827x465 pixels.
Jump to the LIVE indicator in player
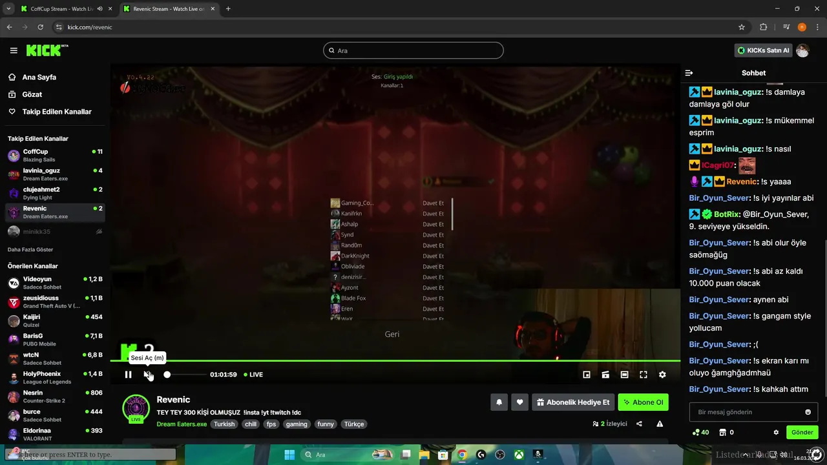pyautogui.click(x=253, y=375)
